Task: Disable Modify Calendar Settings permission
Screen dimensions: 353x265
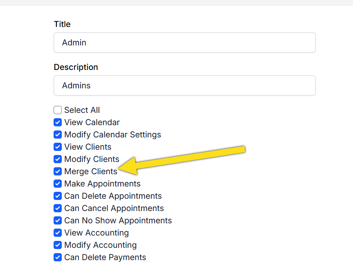Action: tap(58, 135)
